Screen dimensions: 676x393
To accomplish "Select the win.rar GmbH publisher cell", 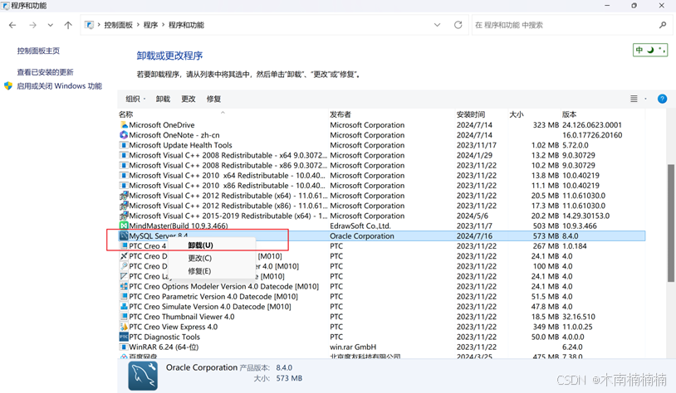I will tap(353, 347).
